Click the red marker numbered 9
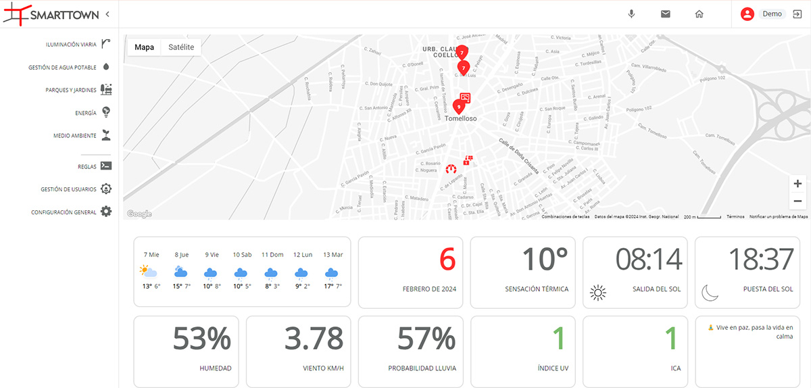The width and height of the screenshot is (811, 388). point(459,106)
